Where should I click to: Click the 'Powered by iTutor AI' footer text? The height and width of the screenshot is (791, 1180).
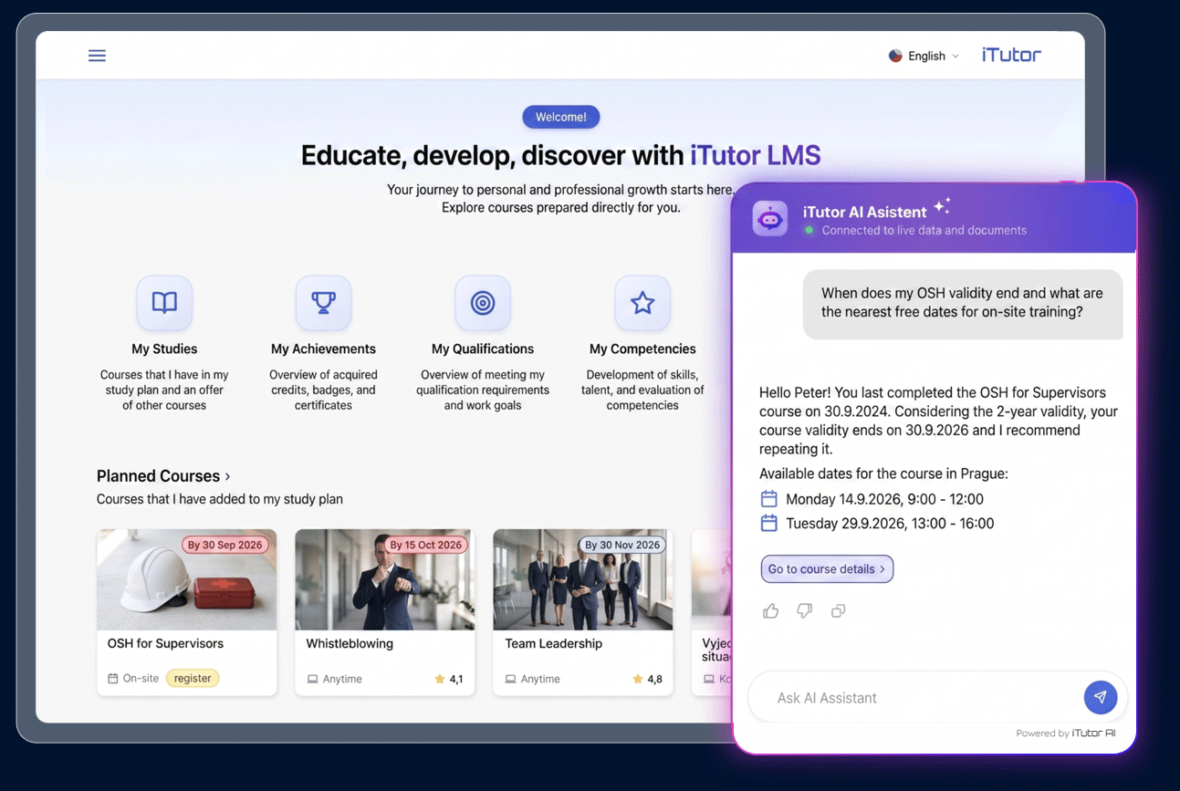(x=1066, y=733)
